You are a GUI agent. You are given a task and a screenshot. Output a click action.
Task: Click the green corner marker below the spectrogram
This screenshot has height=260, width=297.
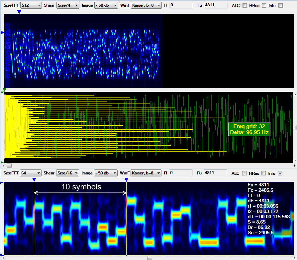tap(4, 90)
